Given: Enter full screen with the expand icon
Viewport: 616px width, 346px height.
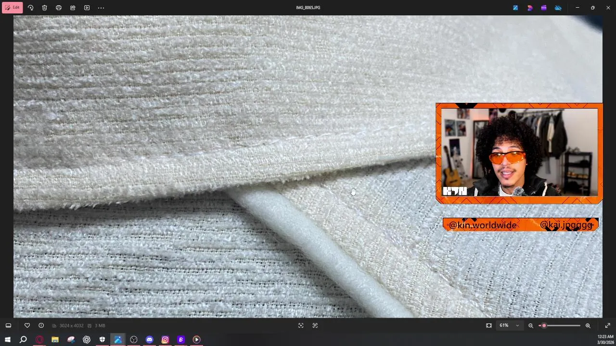Looking at the screenshot, I should pos(607,325).
